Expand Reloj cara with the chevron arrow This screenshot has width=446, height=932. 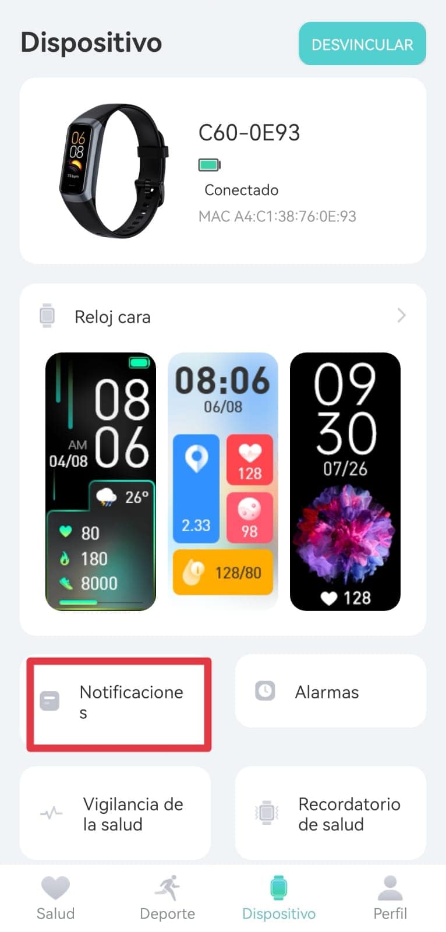tap(401, 316)
